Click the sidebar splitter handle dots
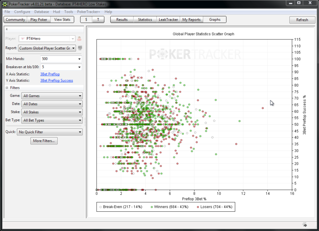The height and width of the screenshot is (231, 319). tap(85, 122)
